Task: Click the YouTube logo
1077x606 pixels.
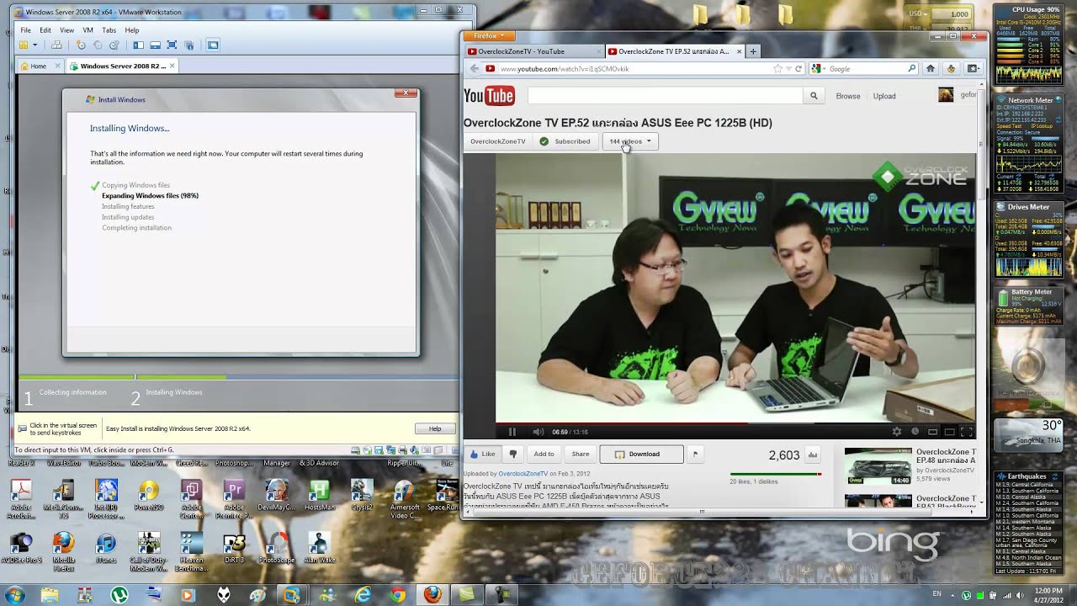Action: coord(489,96)
